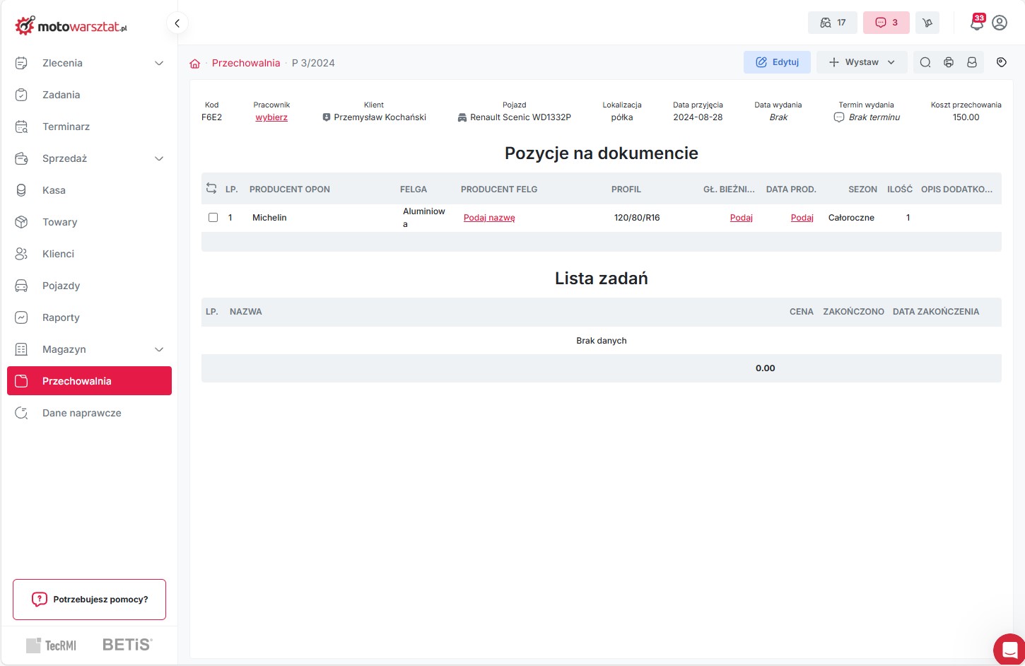Click the home icon in breadcrumb
The image size is (1025, 666).
pyautogui.click(x=195, y=64)
